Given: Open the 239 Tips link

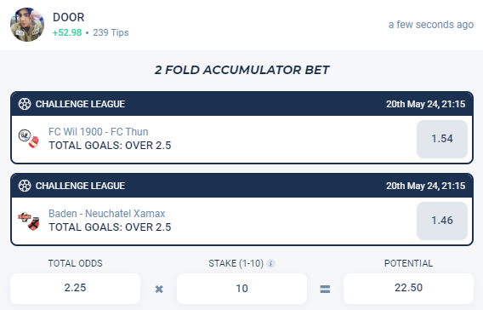Looking at the screenshot, I should (111, 32).
